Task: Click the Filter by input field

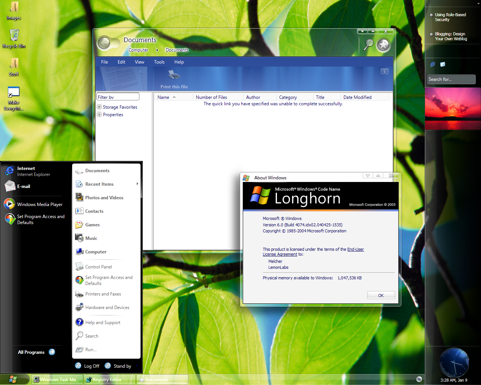Action: tap(118, 97)
